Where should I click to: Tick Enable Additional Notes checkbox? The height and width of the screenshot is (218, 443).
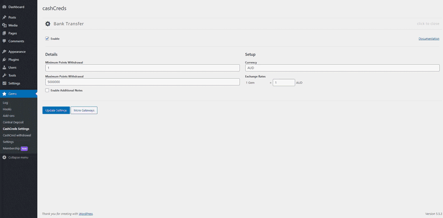[47, 90]
